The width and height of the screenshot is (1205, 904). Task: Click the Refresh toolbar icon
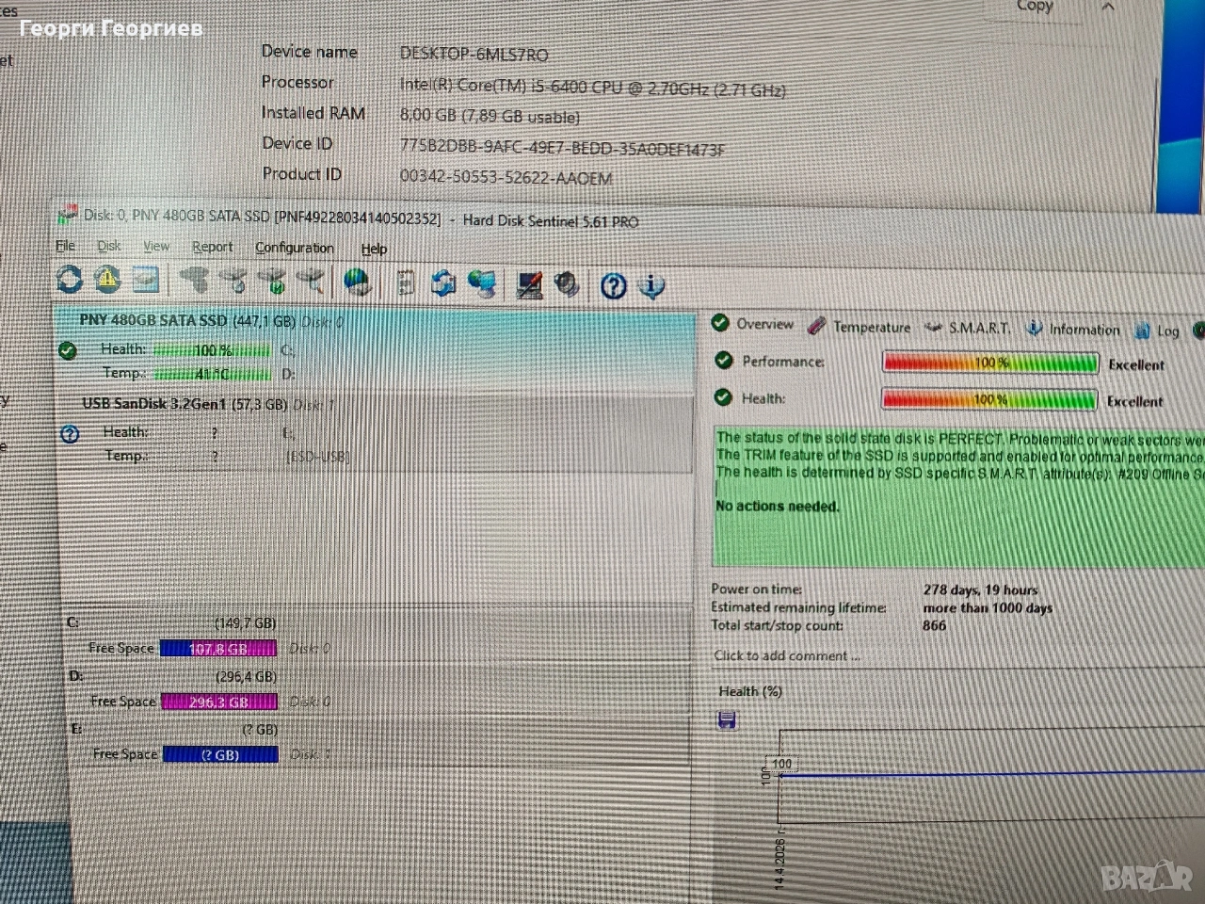[x=70, y=279]
